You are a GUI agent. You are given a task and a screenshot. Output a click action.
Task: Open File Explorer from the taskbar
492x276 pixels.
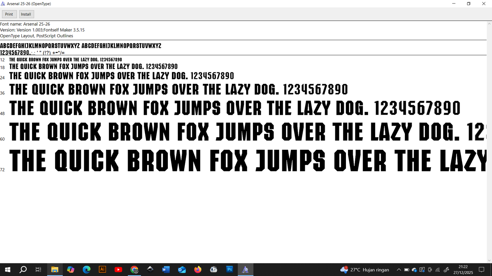(55, 269)
